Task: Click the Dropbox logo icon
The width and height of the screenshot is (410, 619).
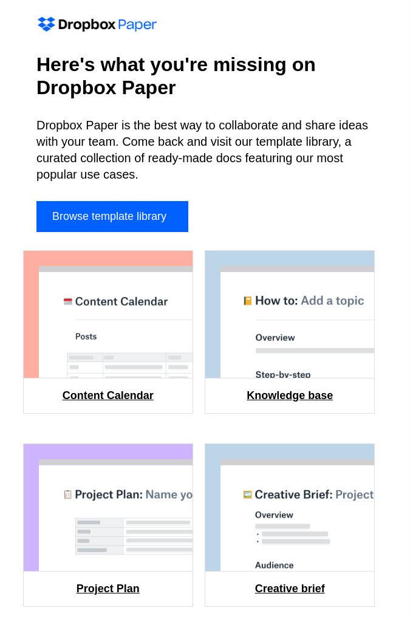Action: coord(46,24)
